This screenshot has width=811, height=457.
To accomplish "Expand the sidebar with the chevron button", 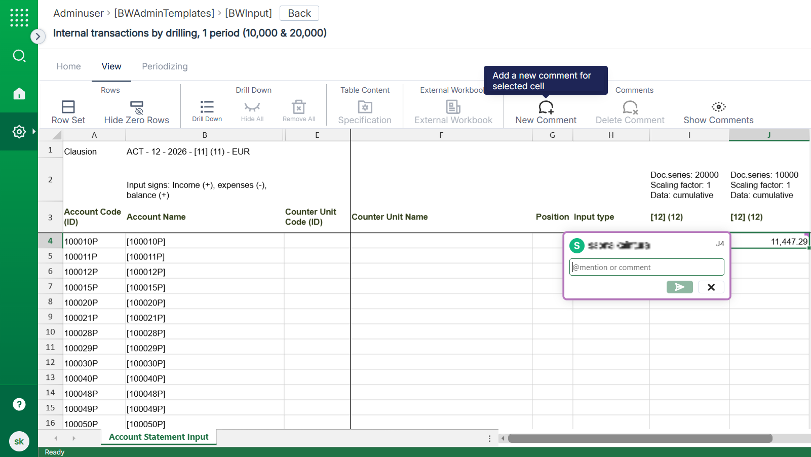I will (37, 36).
